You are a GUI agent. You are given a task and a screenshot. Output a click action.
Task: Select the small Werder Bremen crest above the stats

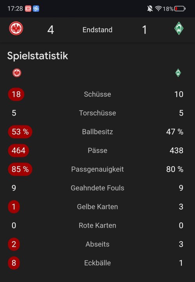178,73
